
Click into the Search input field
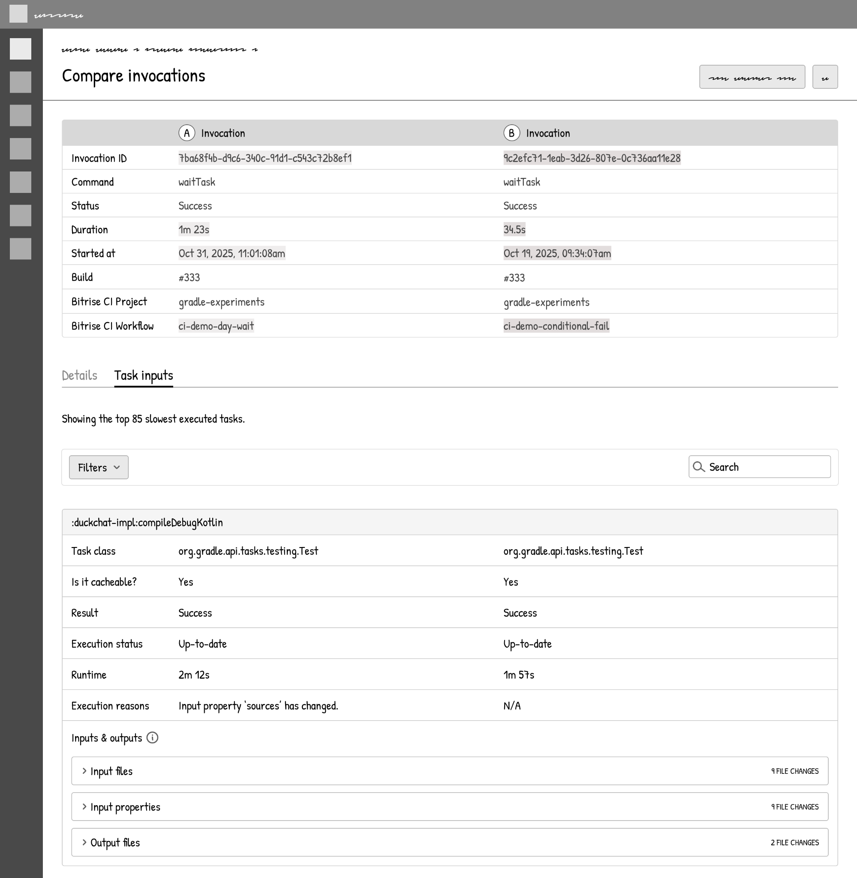[759, 467]
